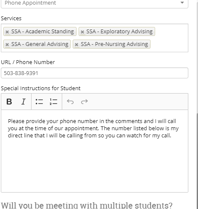Click the URL / Phone Number field
The width and height of the screenshot is (198, 209).
point(95,73)
